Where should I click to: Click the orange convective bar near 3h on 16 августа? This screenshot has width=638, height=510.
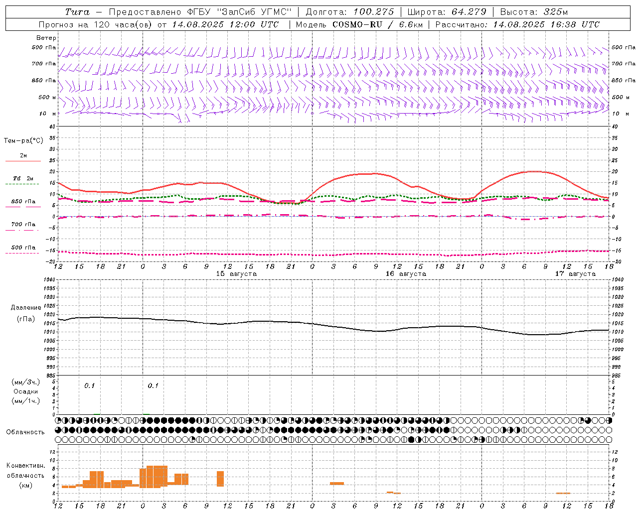pyautogui.click(x=337, y=483)
